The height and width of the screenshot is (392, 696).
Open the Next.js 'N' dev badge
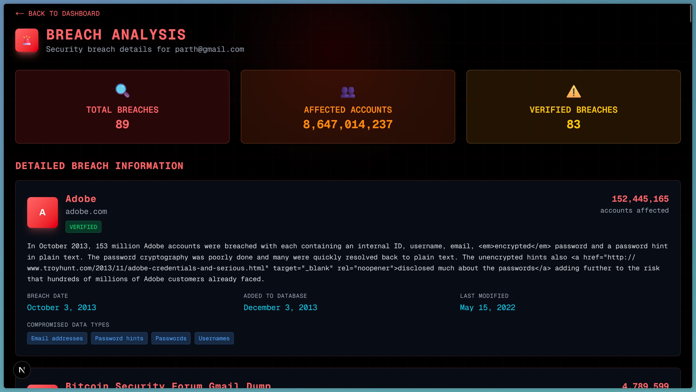point(22,370)
